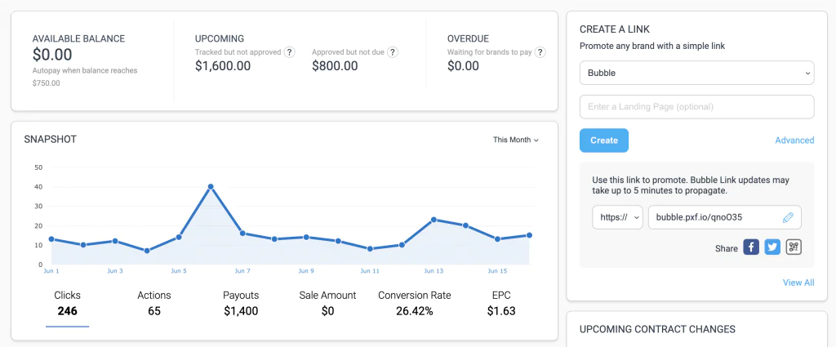
Task: Share link on Facebook icon
Action: (x=751, y=247)
